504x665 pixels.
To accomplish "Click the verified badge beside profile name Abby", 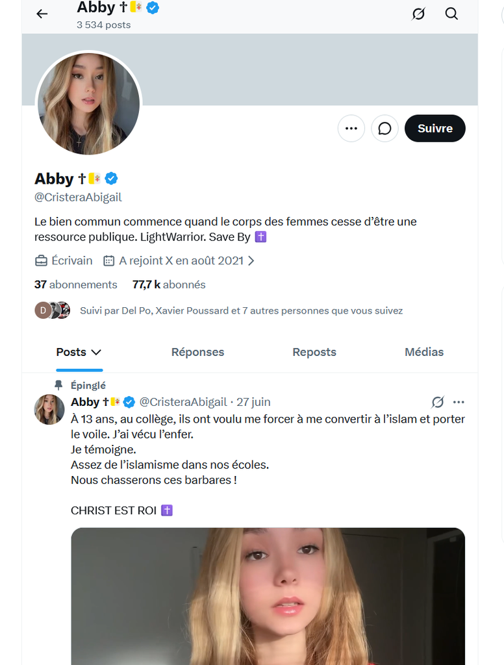I will pyautogui.click(x=111, y=179).
